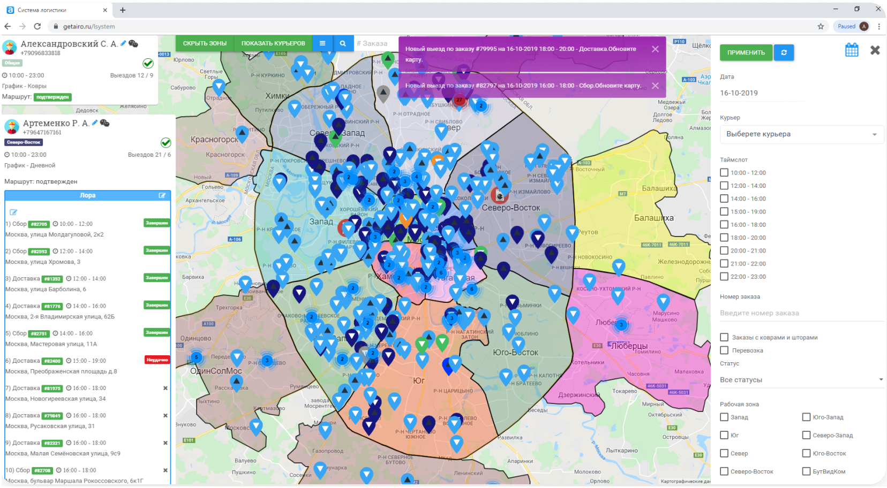The height and width of the screenshot is (488, 887).
Task: Click green checkmark on Артеменко card
Action: tap(166, 142)
